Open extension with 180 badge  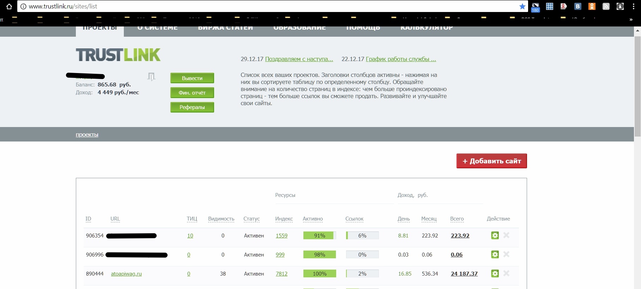tap(536, 7)
